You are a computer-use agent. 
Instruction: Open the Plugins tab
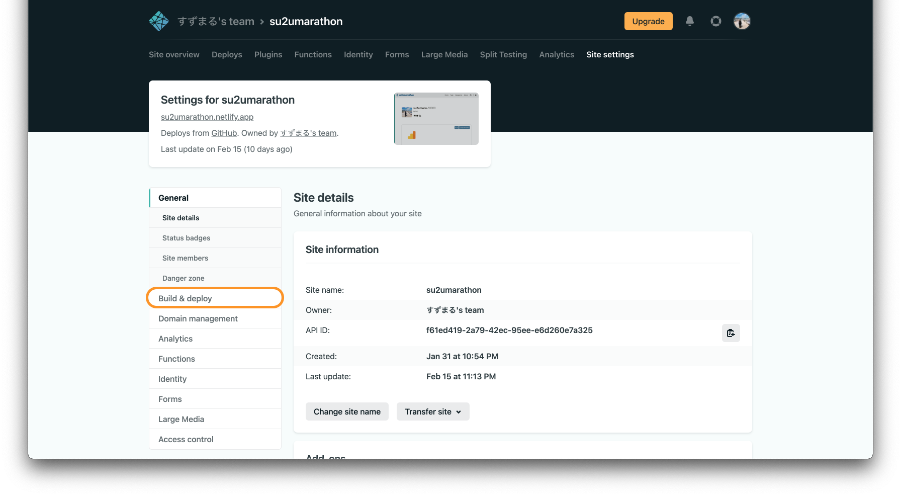pos(268,54)
